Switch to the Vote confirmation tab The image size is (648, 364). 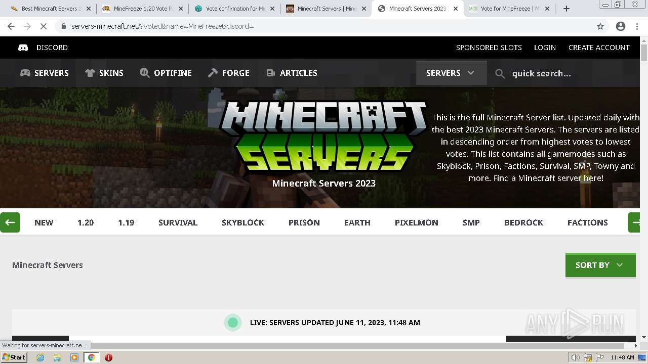(235, 9)
